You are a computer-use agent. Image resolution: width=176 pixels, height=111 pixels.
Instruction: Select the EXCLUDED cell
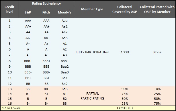[x=125, y=108]
